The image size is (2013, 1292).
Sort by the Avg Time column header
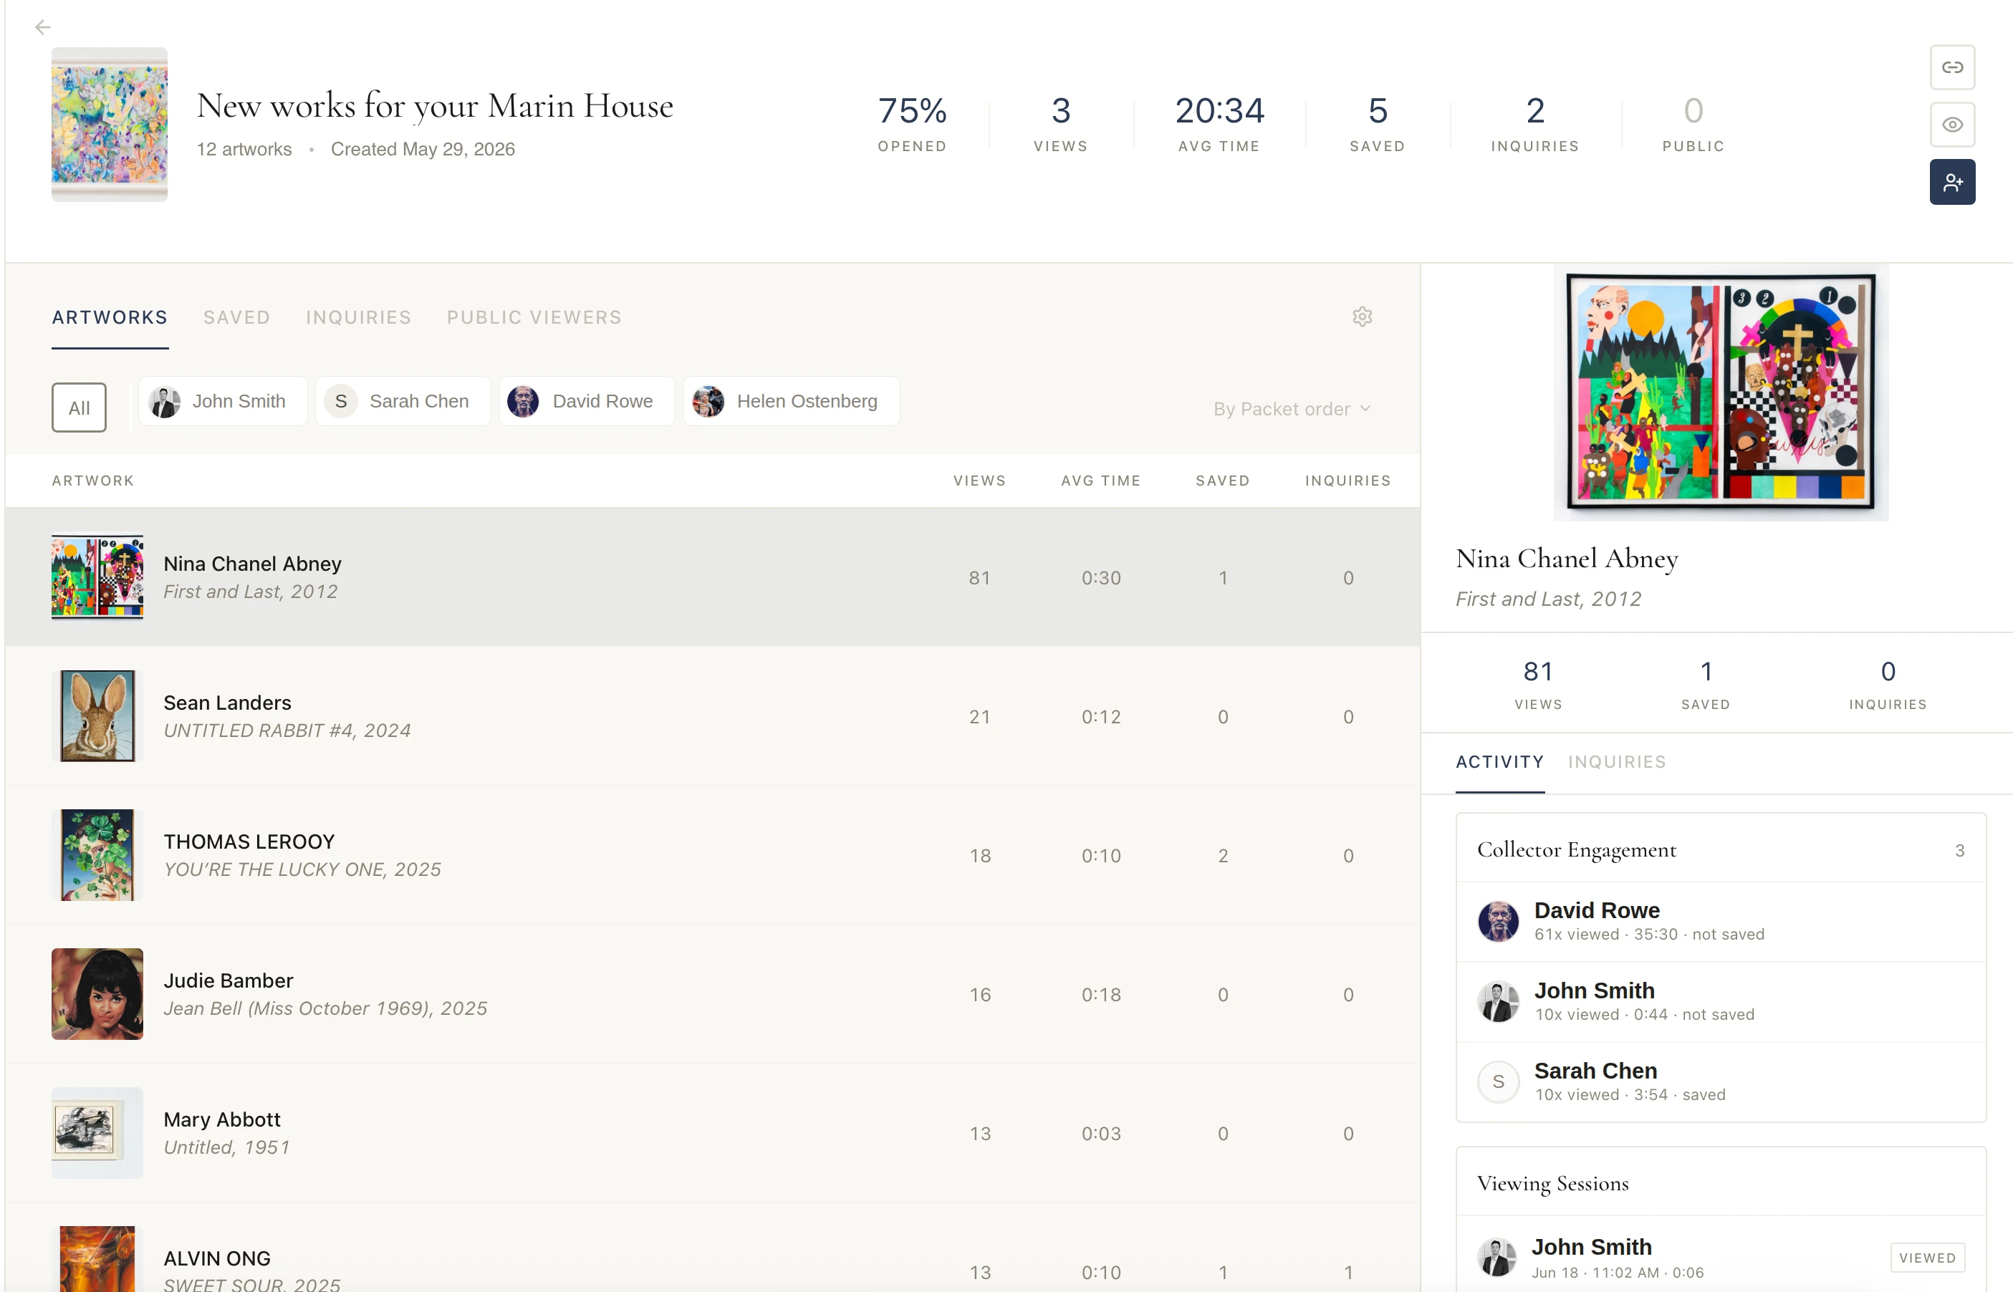click(1101, 481)
